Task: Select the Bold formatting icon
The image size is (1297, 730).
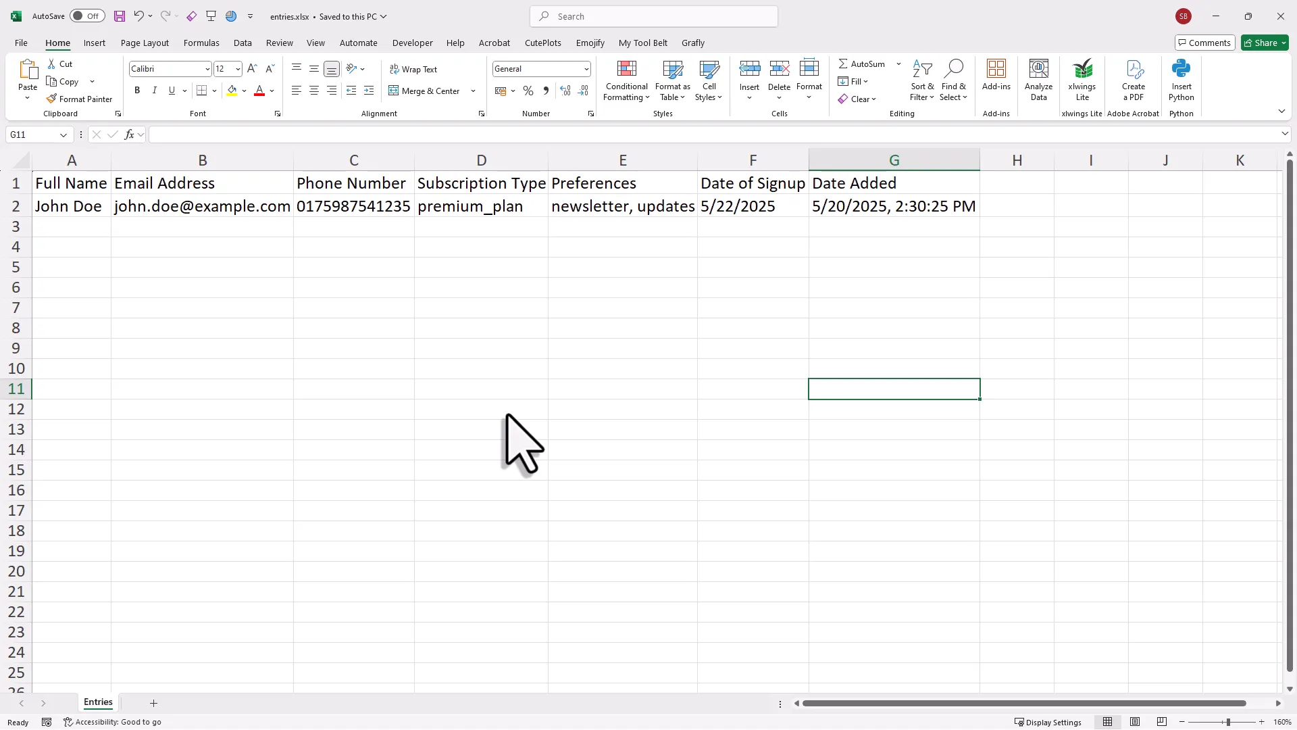Action: pos(137,90)
